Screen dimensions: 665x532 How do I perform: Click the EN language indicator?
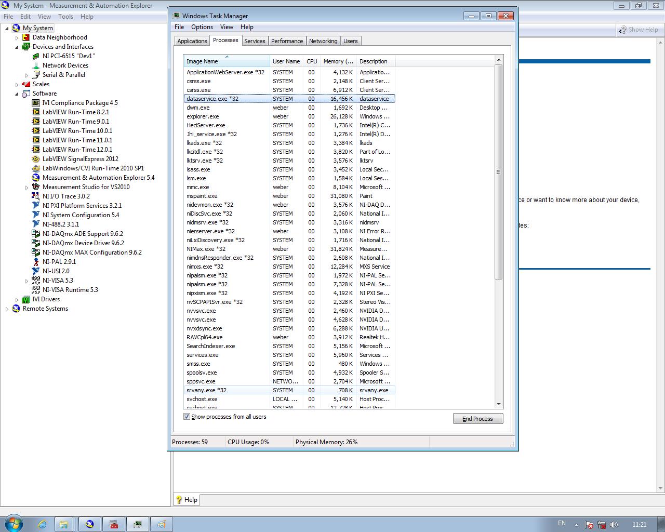562,524
